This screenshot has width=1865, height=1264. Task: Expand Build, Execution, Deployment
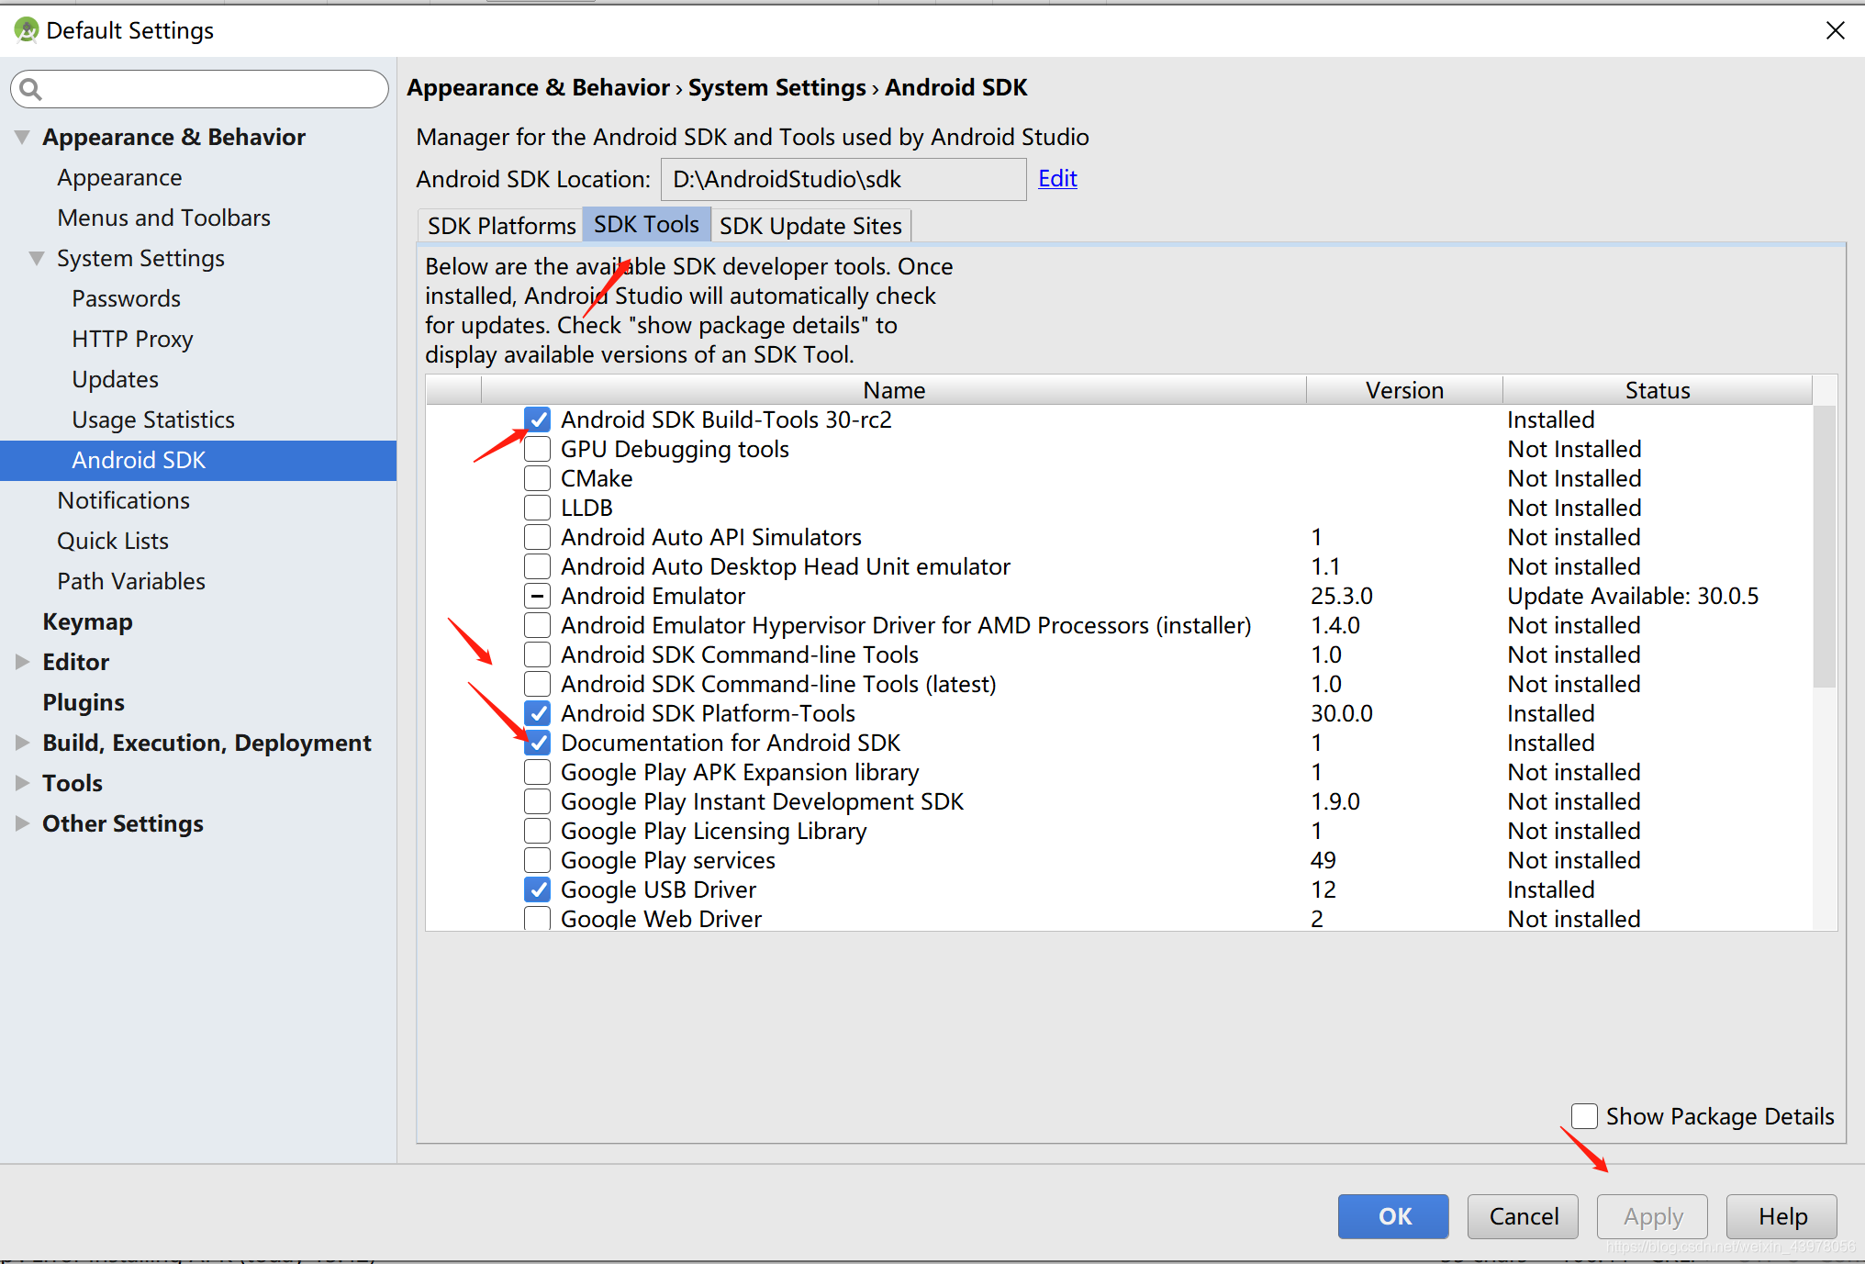coord(22,742)
